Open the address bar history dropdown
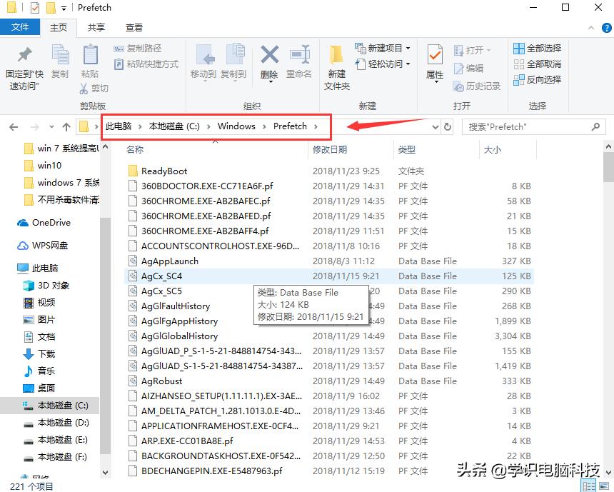This screenshot has height=492, width=614. pyautogui.click(x=436, y=126)
